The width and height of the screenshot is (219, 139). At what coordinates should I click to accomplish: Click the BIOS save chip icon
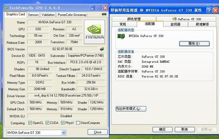coord(102,49)
